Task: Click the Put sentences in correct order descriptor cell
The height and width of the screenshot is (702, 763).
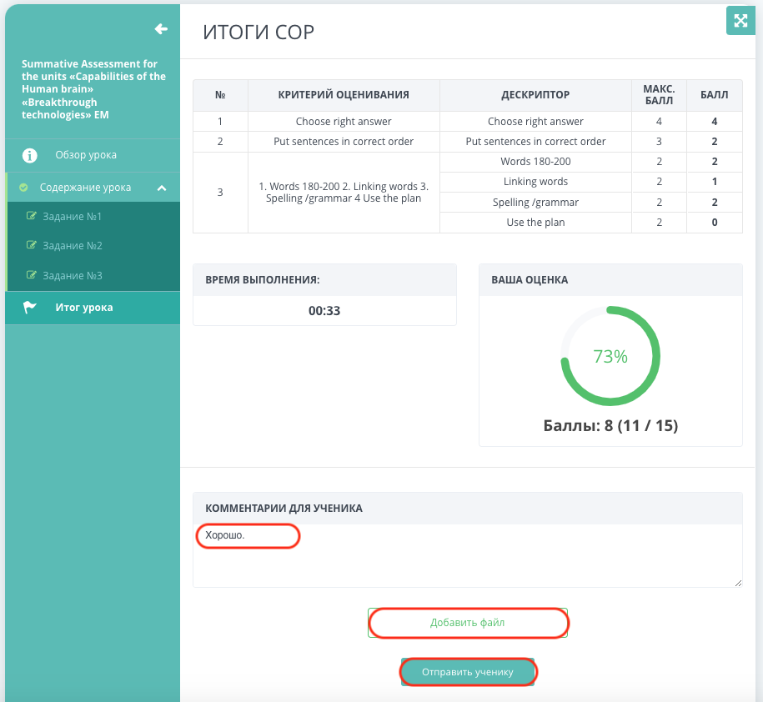Action: (535, 142)
